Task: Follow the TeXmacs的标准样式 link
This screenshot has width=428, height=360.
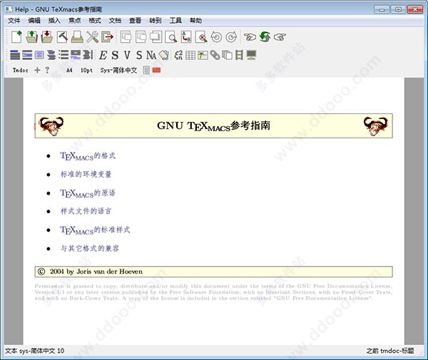Action: (x=95, y=230)
